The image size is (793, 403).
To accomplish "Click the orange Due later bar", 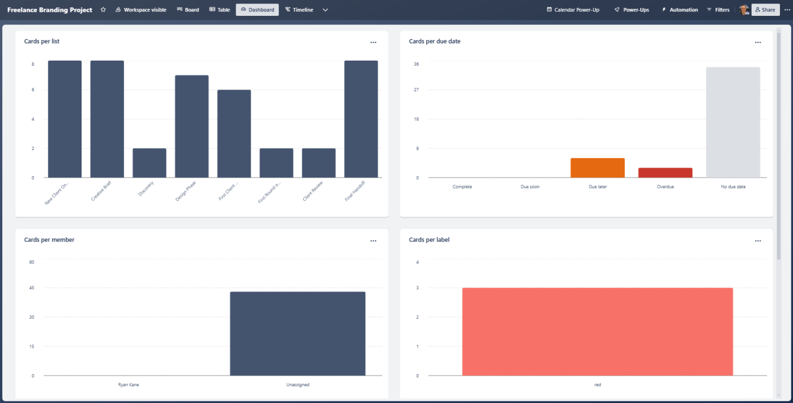I will (598, 168).
